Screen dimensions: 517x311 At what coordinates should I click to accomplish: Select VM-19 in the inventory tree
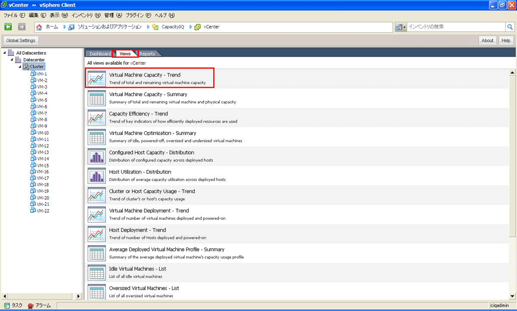tap(43, 191)
